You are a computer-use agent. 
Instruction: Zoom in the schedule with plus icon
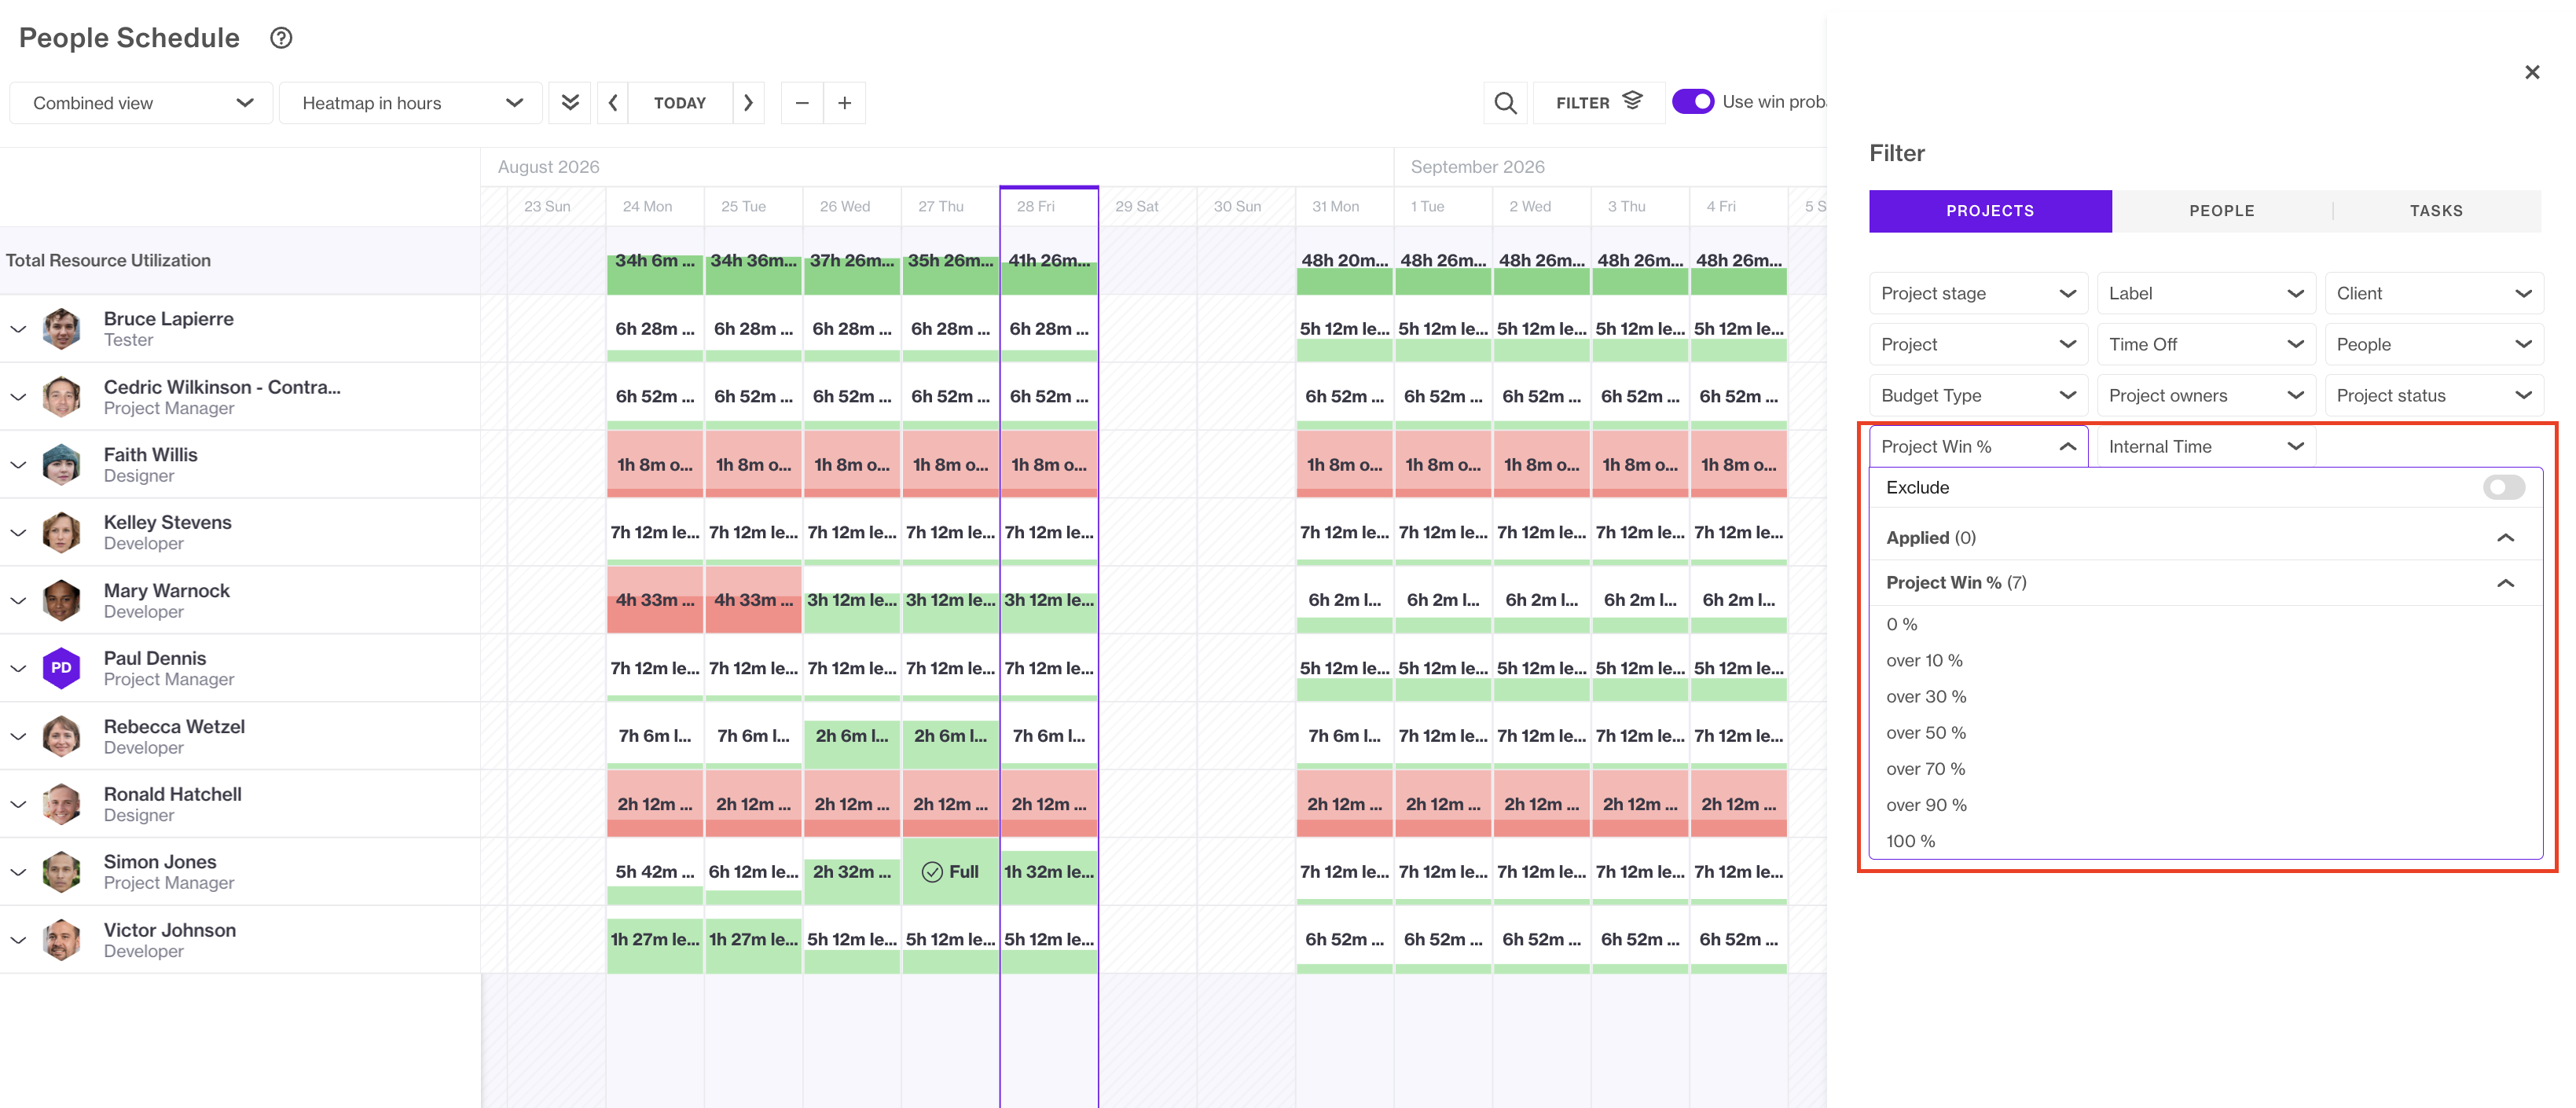click(845, 103)
